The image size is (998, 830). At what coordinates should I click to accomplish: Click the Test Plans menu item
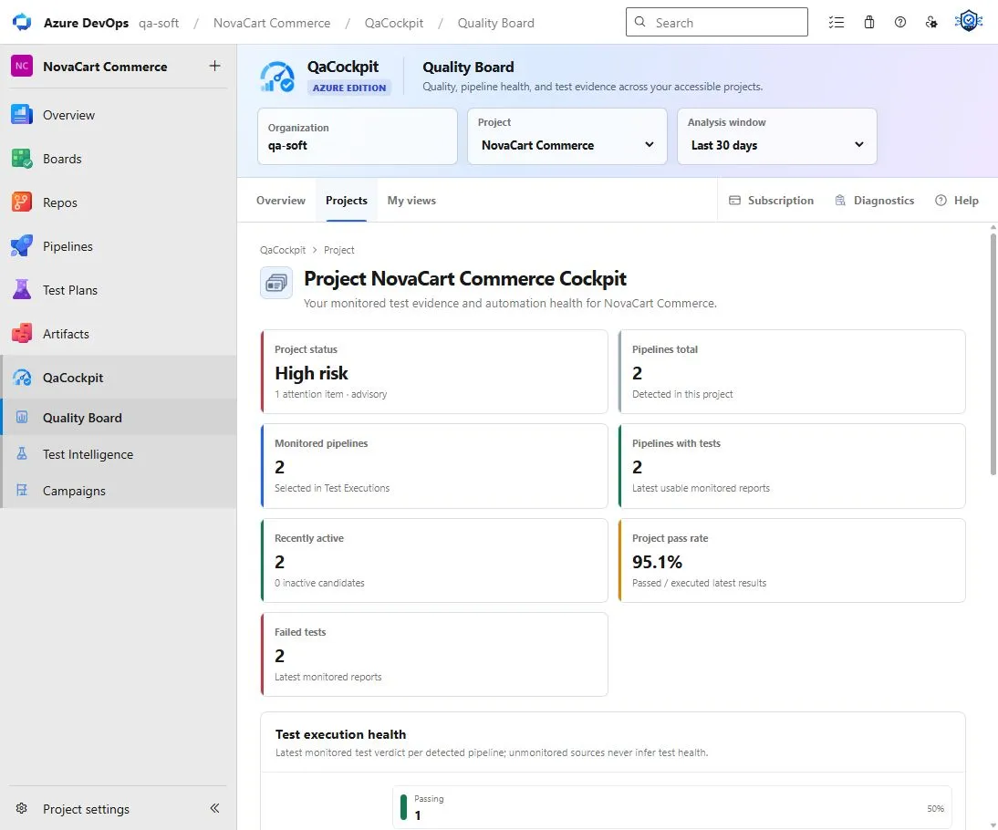click(119, 290)
